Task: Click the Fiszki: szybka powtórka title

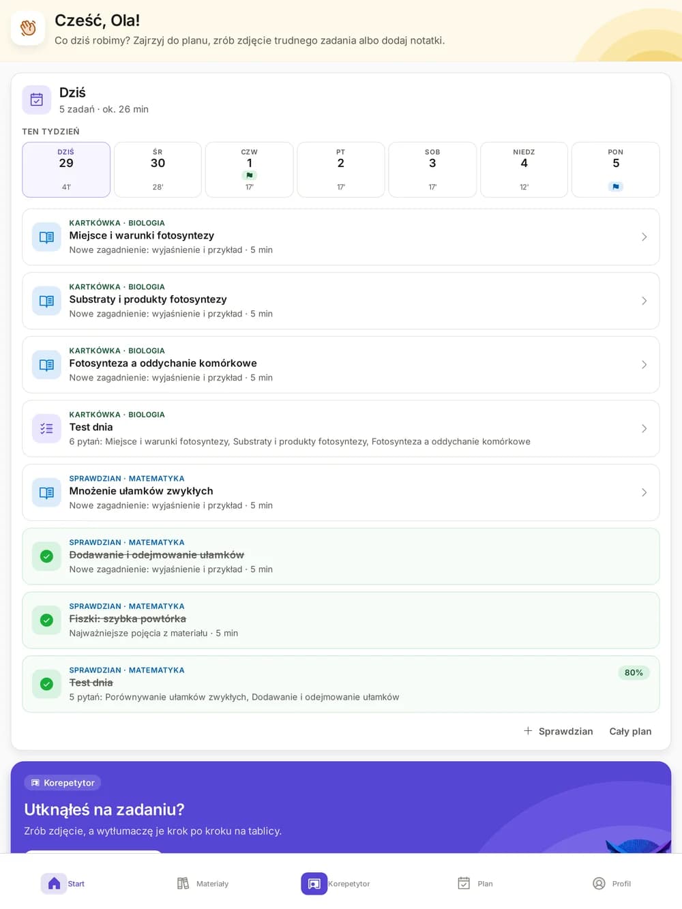Action: click(x=128, y=619)
